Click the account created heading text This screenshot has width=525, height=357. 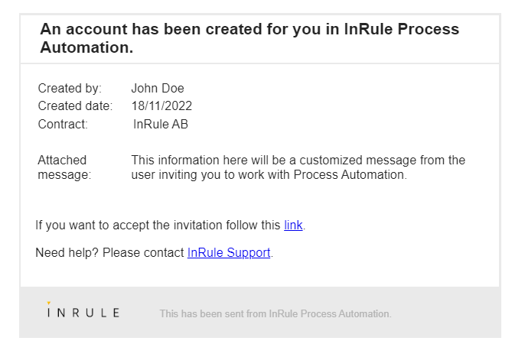point(249,30)
